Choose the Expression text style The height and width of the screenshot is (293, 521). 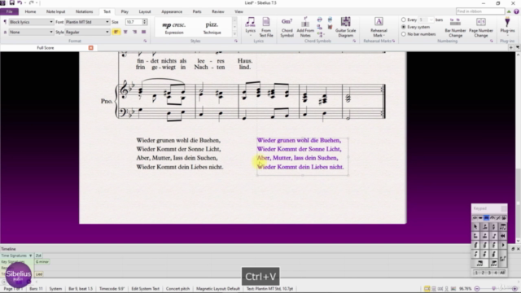174,28
